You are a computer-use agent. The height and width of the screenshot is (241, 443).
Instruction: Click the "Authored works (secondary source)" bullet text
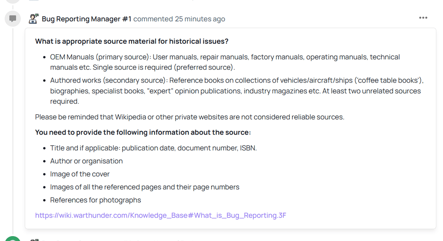pos(108,80)
